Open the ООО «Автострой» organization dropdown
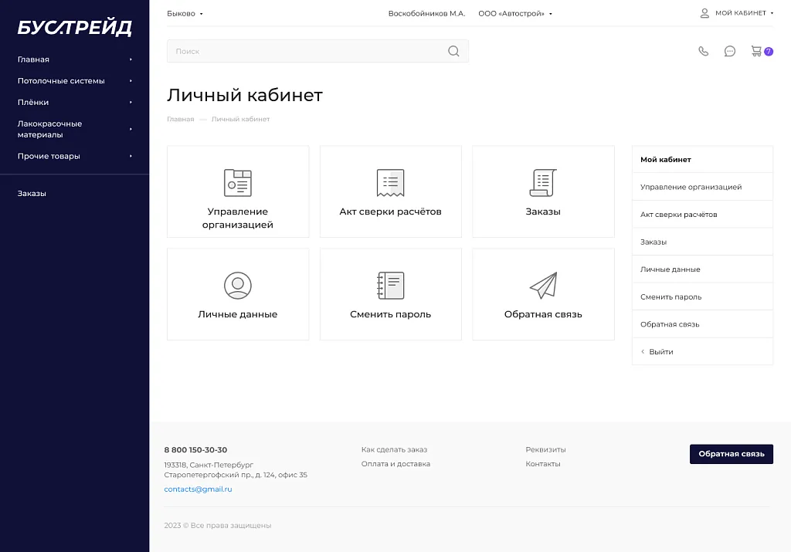 pyautogui.click(x=515, y=14)
